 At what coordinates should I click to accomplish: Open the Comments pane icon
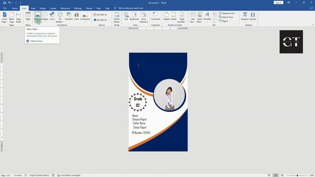(311, 8)
